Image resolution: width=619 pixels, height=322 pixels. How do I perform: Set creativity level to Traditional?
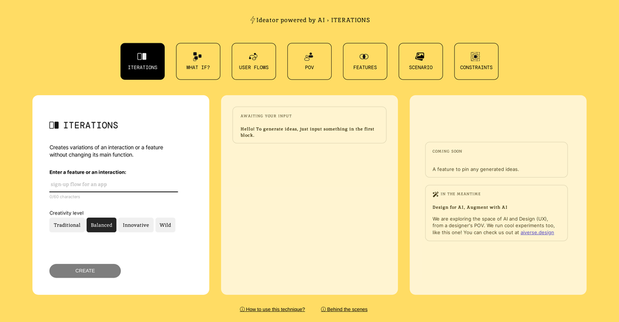(x=67, y=225)
